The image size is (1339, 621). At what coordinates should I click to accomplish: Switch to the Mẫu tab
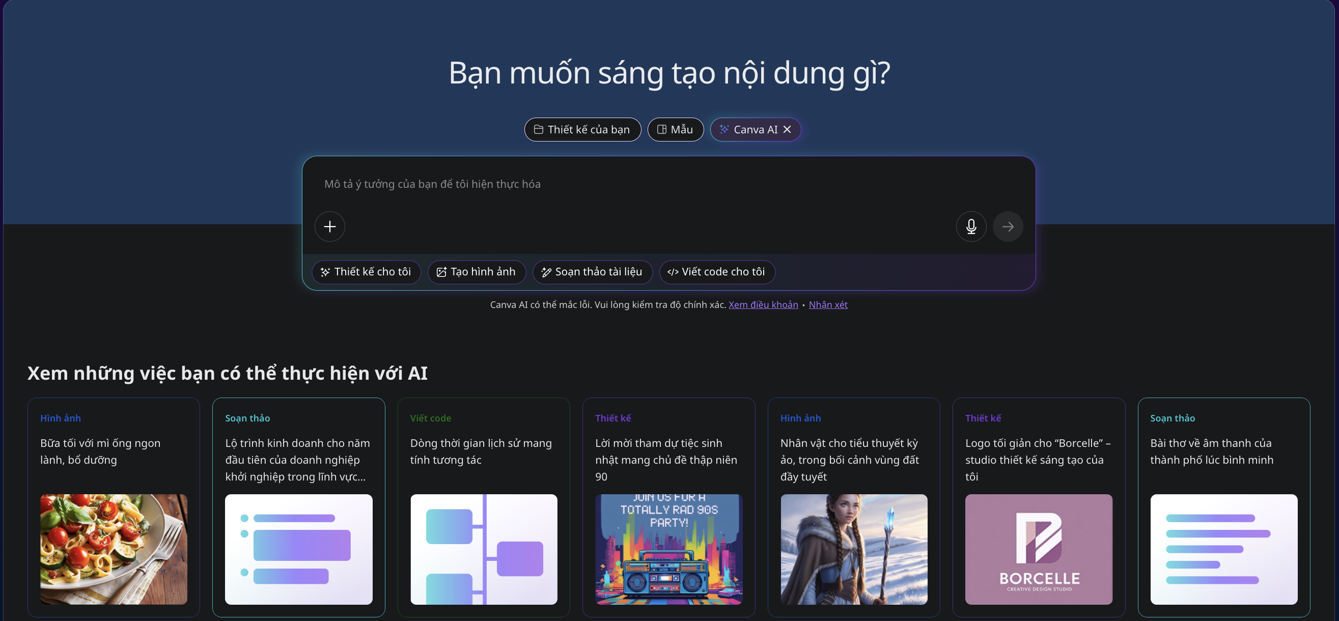(x=675, y=129)
